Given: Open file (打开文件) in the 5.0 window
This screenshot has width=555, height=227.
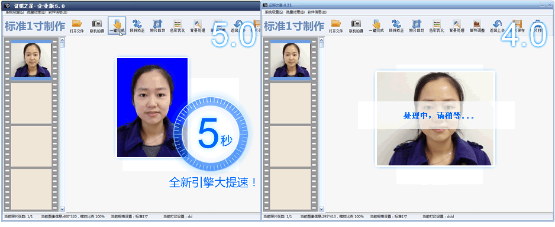Looking at the screenshot, I should click(x=77, y=26).
